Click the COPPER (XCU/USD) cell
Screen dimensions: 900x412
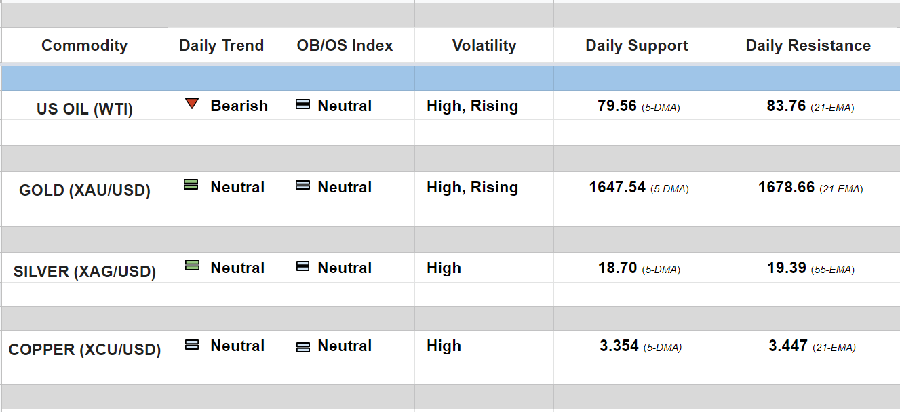[85, 350]
